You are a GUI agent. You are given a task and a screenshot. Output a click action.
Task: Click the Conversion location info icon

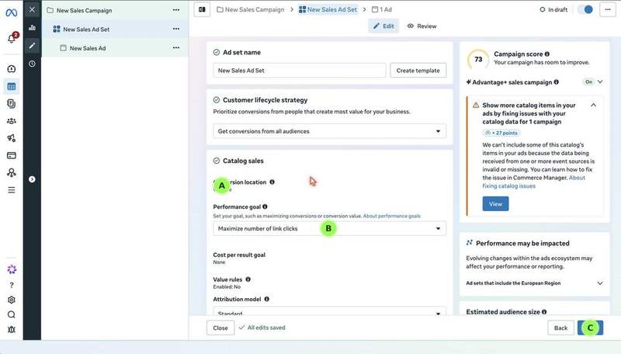coord(272,182)
